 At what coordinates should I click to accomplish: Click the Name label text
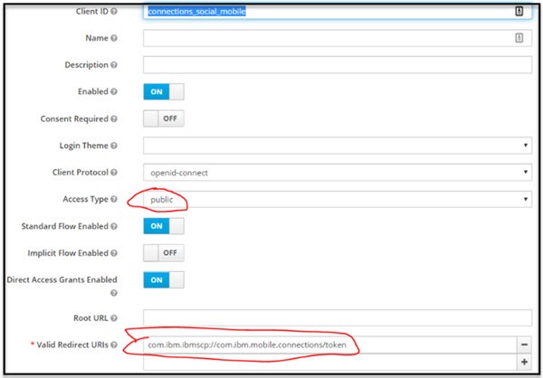pyautogui.click(x=97, y=38)
